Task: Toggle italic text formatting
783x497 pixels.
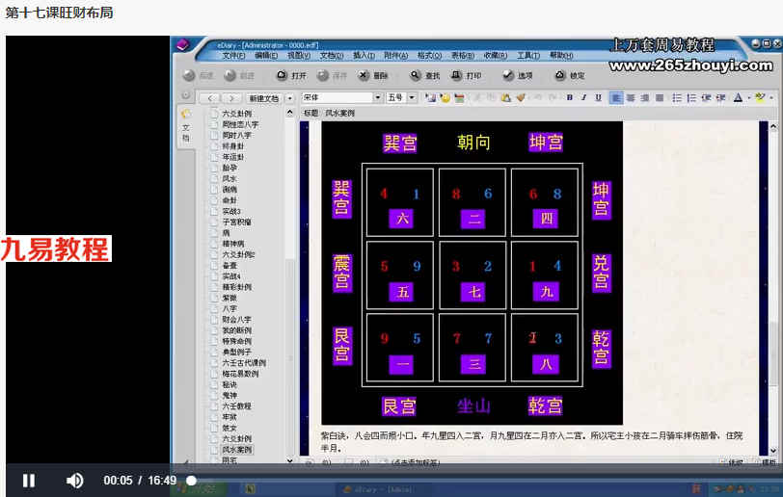Action: [583, 98]
